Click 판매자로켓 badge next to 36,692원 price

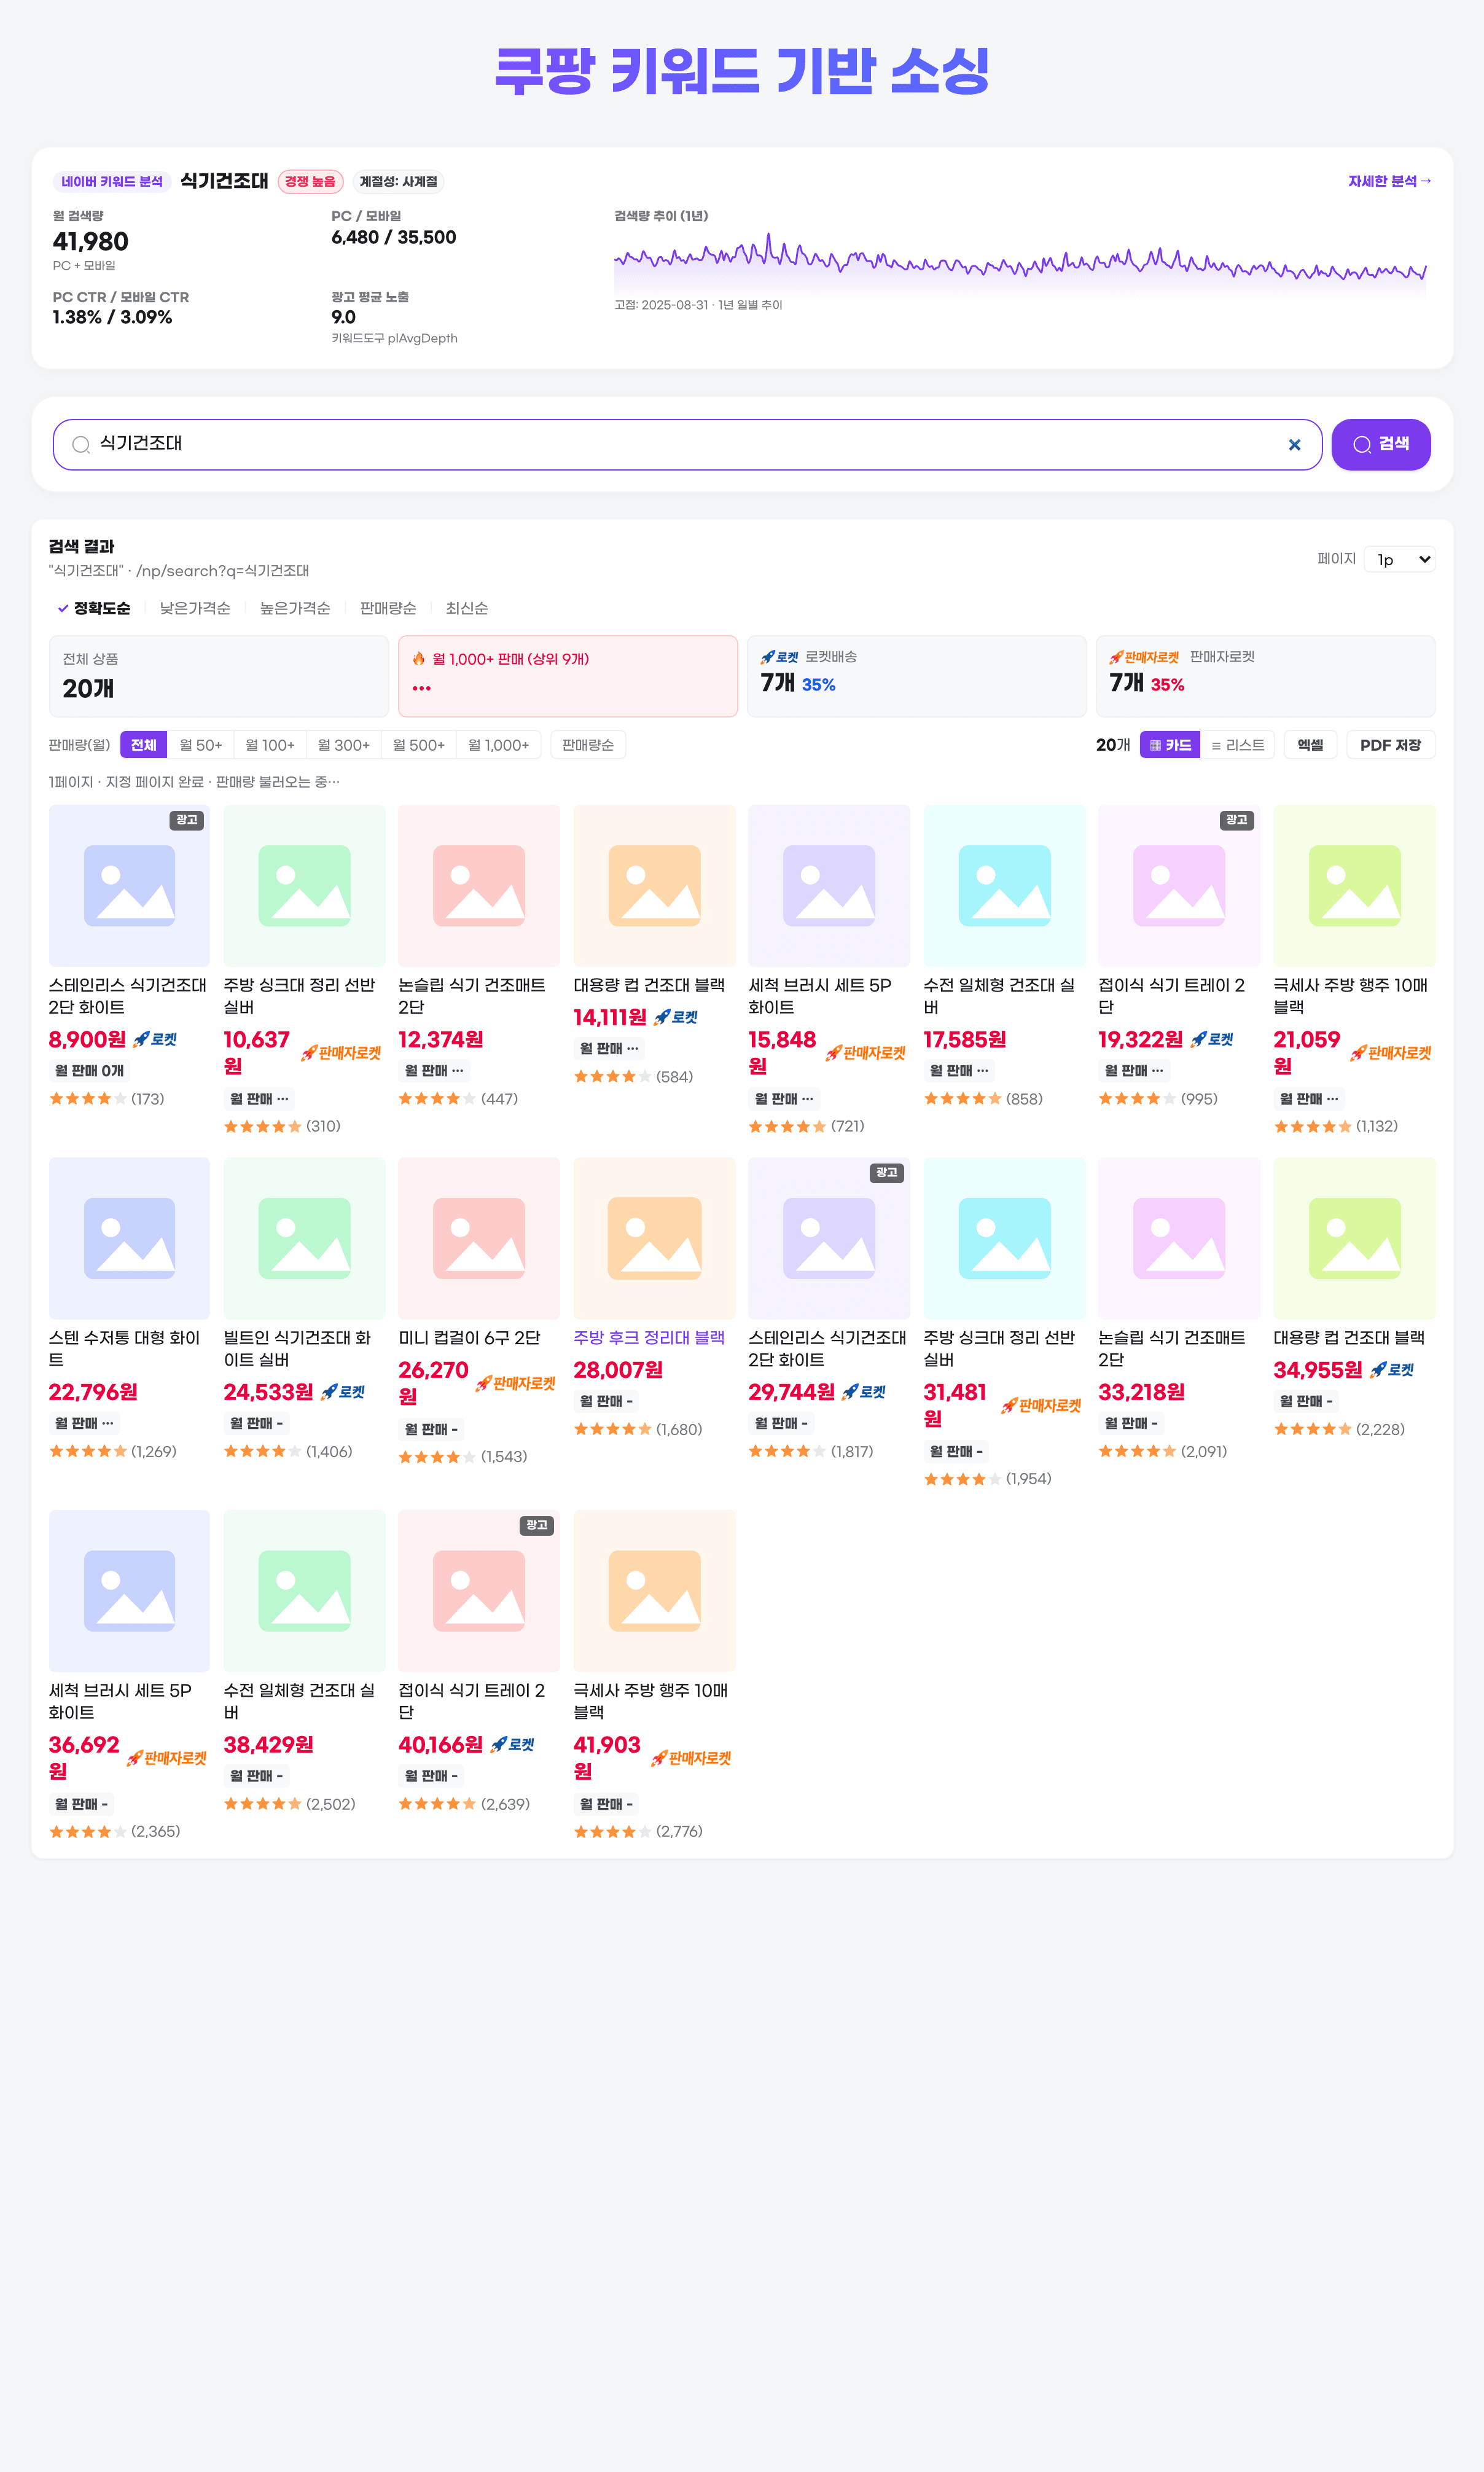pos(167,1758)
